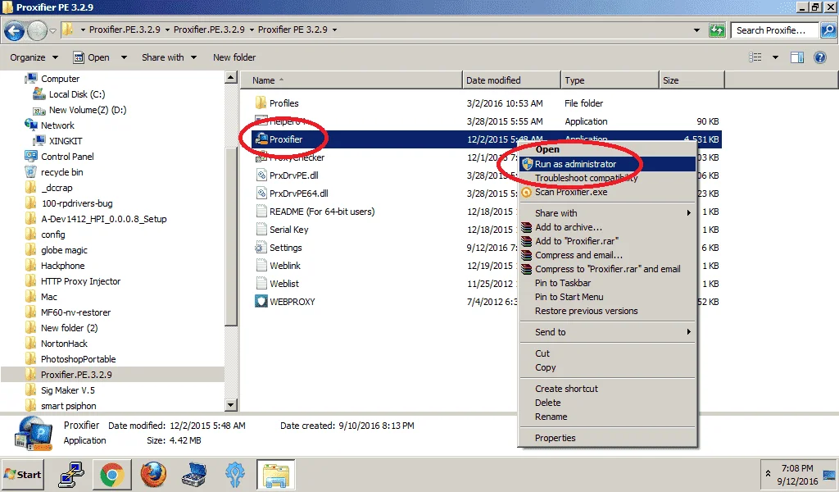Click the toolbox taskbar icon
839x492 pixels.
194,475
